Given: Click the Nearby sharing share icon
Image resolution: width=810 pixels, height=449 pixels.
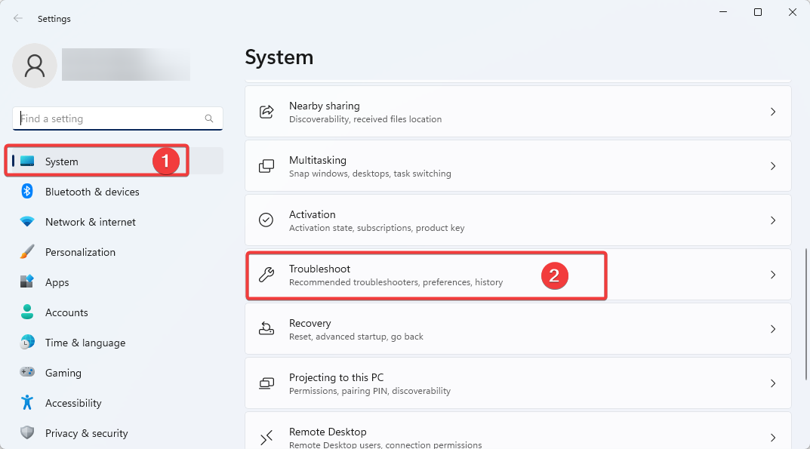Looking at the screenshot, I should 266,112.
